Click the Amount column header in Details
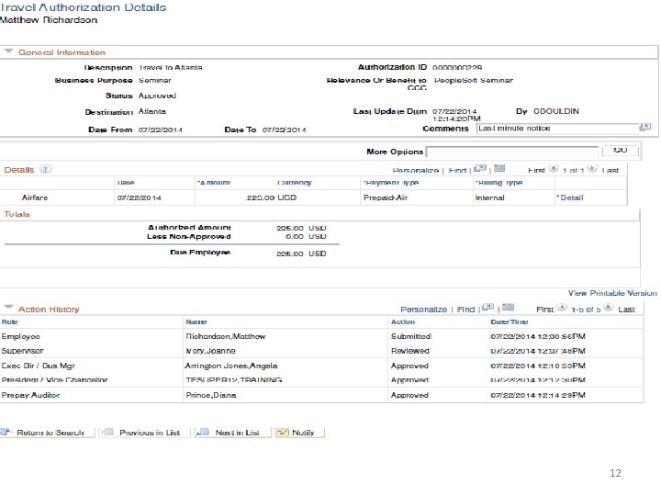This screenshot has height=496, width=661. click(x=213, y=183)
